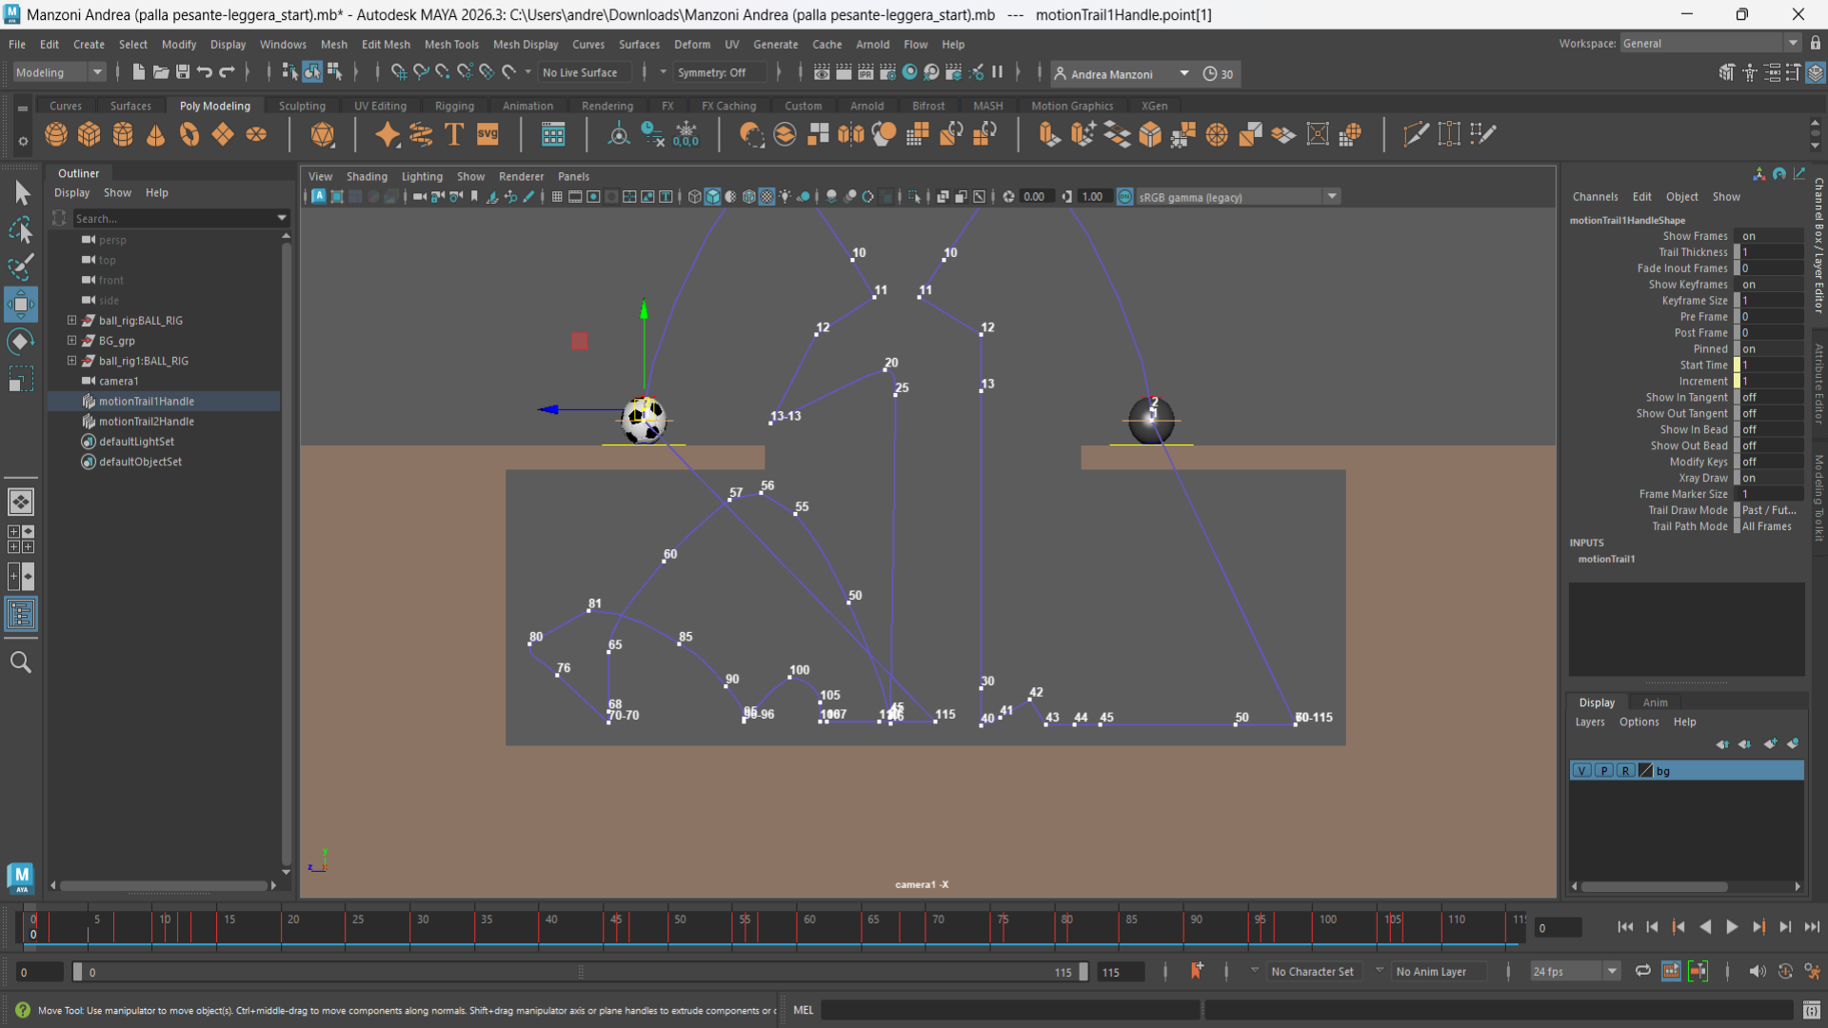The height and width of the screenshot is (1028, 1828).
Task: Click the search magnifier in toolbox
Action: 20,662
